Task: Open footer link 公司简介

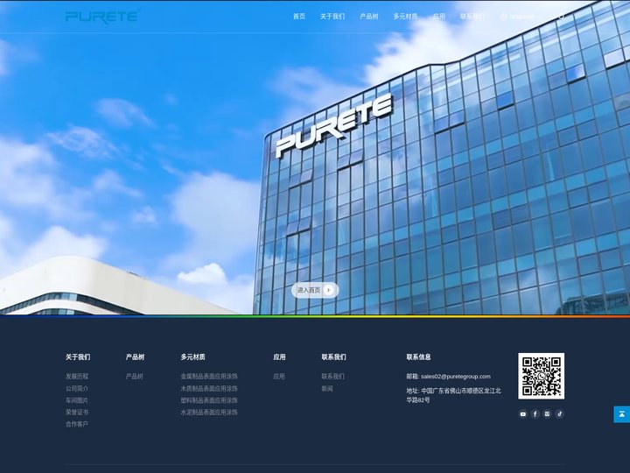Action: (x=77, y=389)
